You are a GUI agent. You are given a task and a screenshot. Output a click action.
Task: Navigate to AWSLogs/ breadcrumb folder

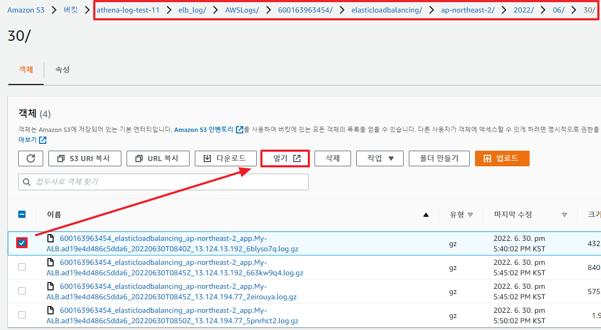[x=242, y=10]
